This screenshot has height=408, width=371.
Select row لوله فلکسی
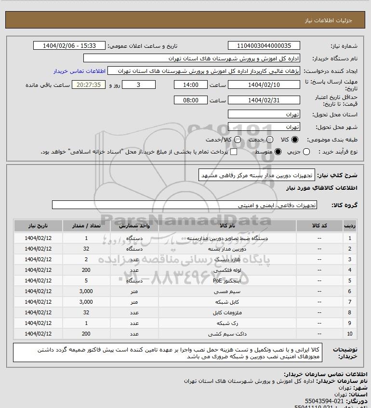(185, 270)
